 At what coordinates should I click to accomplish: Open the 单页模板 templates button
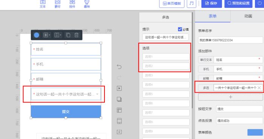(172, 3)
